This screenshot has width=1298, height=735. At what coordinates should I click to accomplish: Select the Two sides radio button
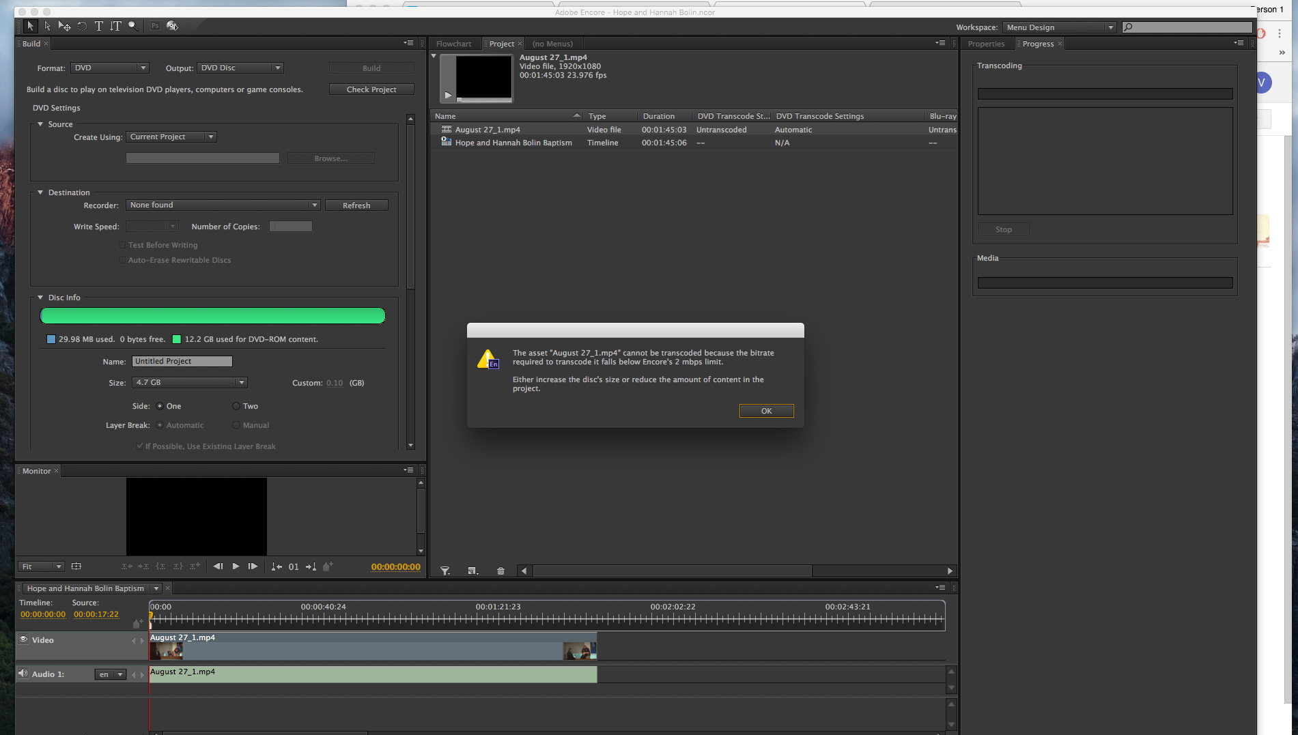pyautogui.click(x=236, y=406)
